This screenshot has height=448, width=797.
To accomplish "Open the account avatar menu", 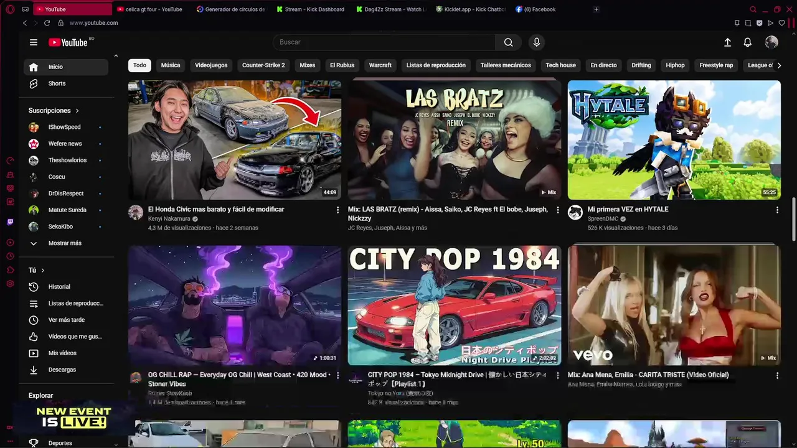I will click(x=771, y=42).
